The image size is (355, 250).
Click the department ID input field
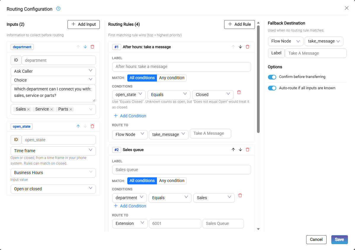pyautogui.click(x=59, y=60)
